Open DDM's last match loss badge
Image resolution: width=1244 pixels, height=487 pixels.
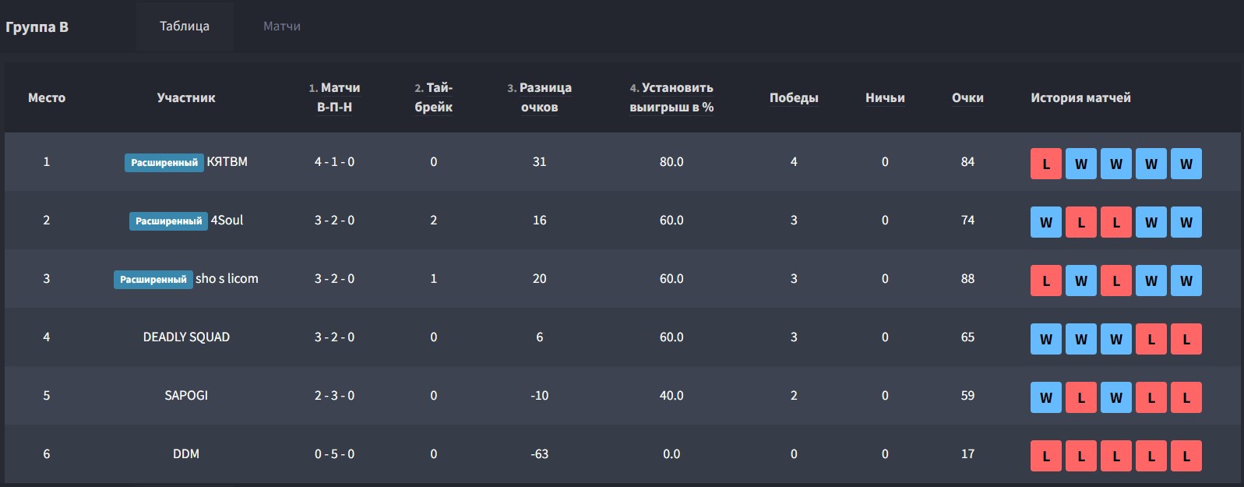coord(1186,456)
